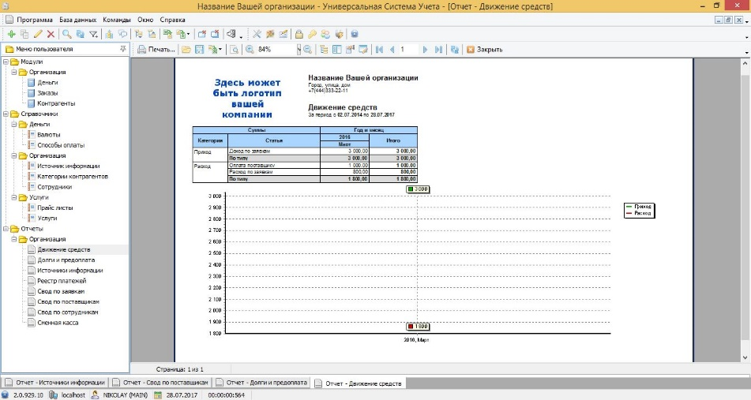
Task: Switch to Отчет - Долги и предоплата tab
Action: coord(261,383)
